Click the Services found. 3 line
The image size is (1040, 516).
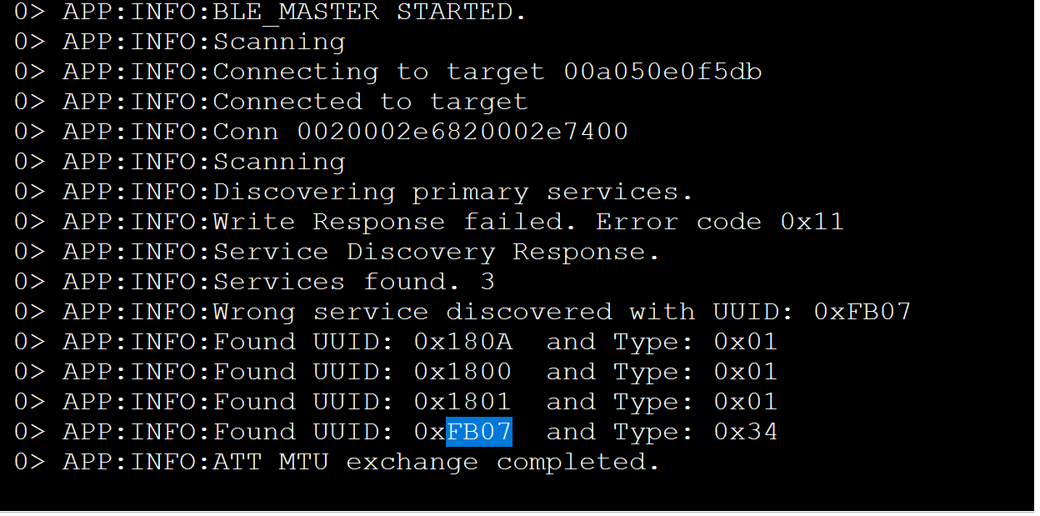coord(254,282)
